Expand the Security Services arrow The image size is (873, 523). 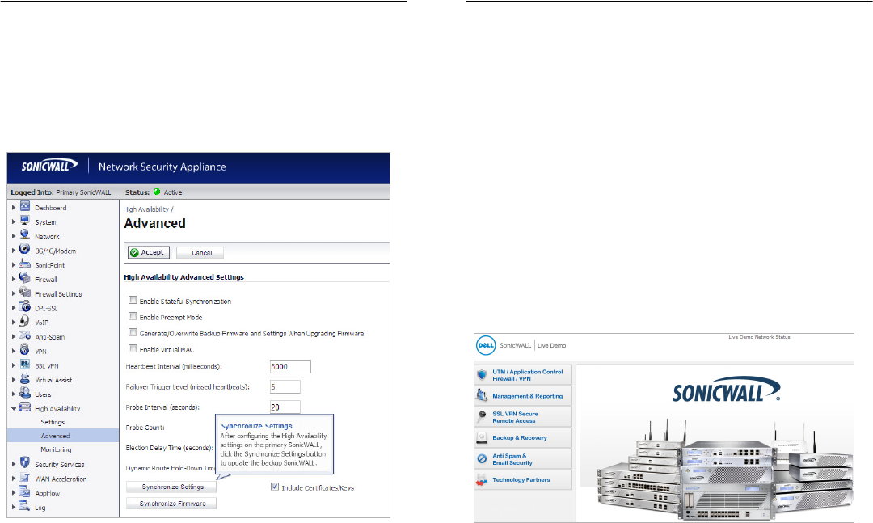click(x=14, y=464)
